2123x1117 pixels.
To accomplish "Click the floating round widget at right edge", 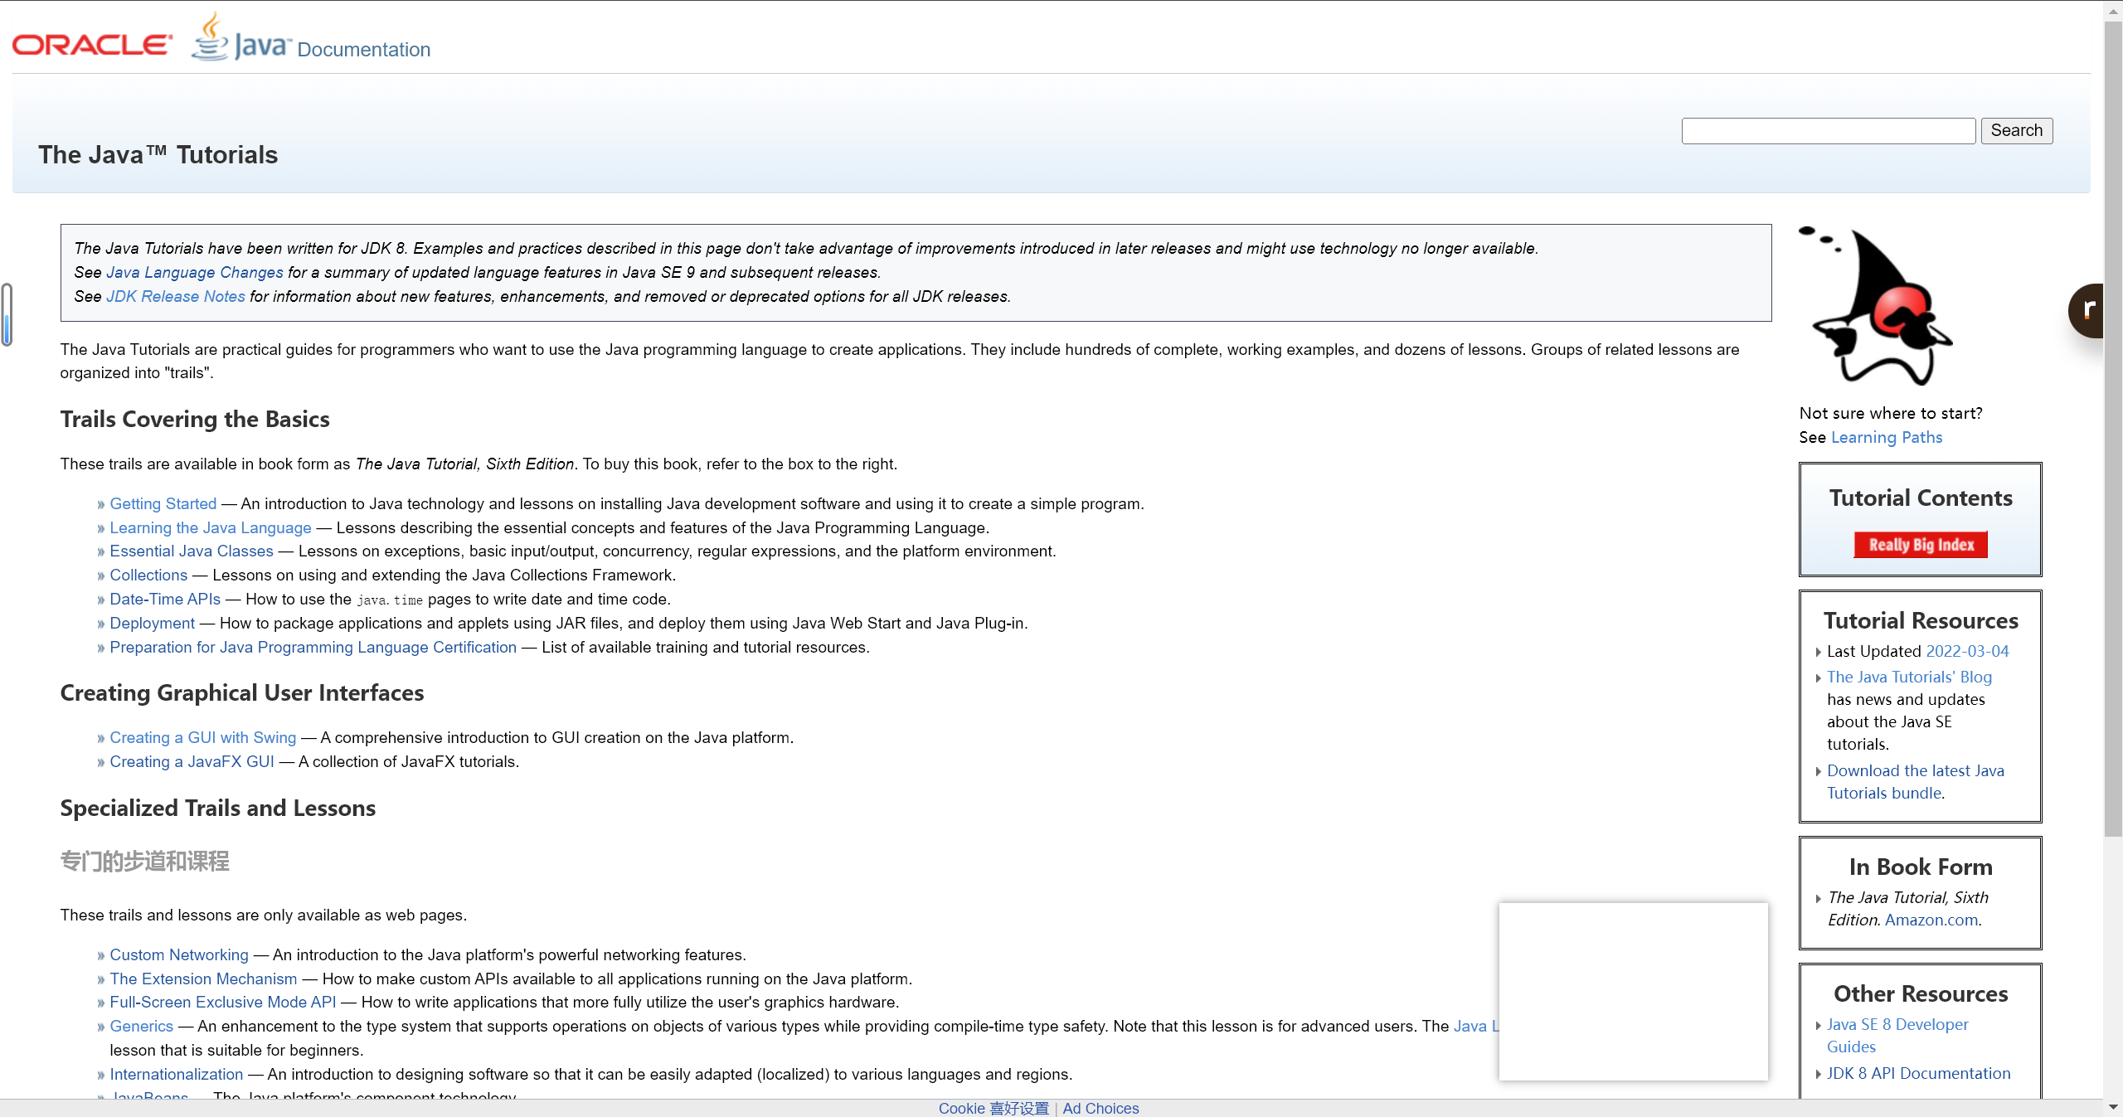I will point(2088,310).
